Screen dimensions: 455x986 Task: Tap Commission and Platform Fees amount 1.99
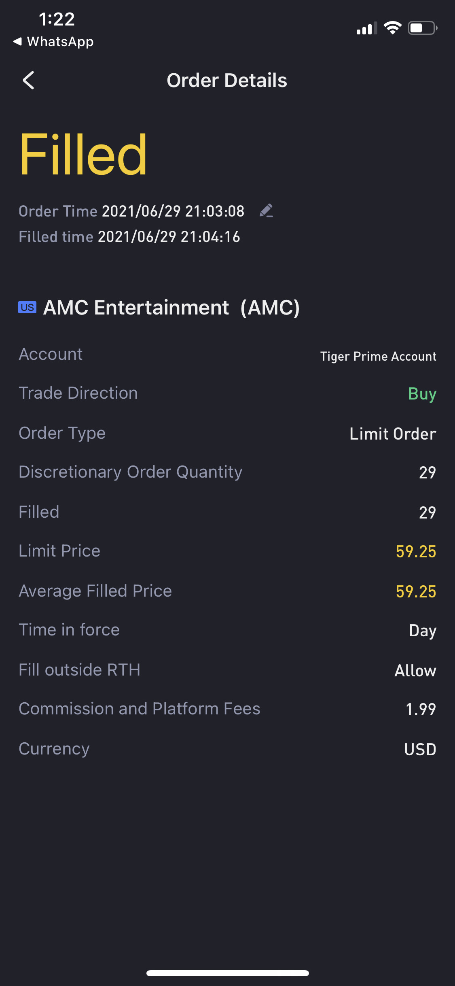click(420, 709)
